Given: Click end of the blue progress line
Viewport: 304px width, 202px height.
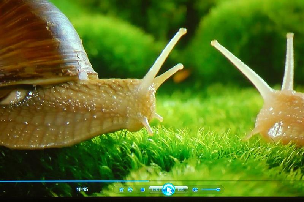Looking at the screenshot, I should (148, 181).
